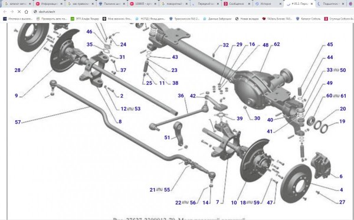Image resolution: width=354 pixels, height=220 pixels.
Task: Click part number 10 label
Action: (234, 203)
